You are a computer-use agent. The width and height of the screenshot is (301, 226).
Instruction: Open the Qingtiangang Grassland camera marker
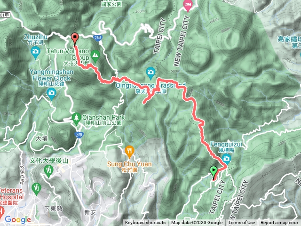click(150, 73)
